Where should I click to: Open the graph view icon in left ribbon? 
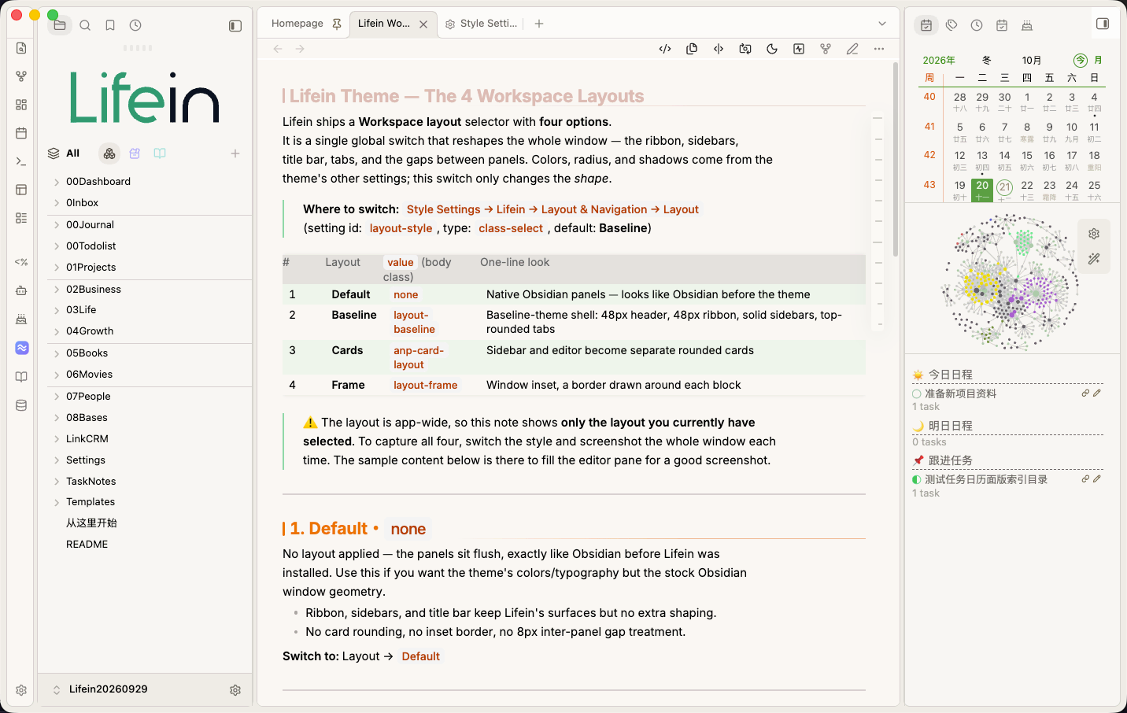[21, 76]
